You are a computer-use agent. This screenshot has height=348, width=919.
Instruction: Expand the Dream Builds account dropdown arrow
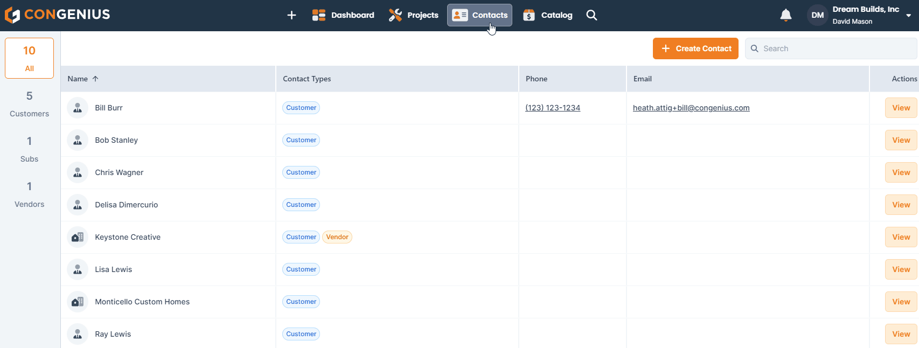(909, 16)
